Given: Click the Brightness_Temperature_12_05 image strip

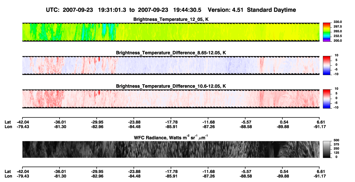Looking at the screenshot, I should click(x=171, y=32).
